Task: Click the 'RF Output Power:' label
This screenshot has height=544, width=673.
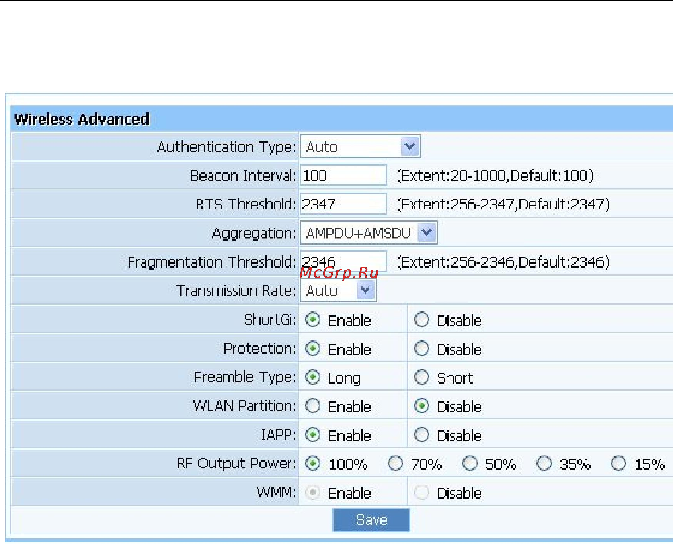Action: click(x=237, y=464)
